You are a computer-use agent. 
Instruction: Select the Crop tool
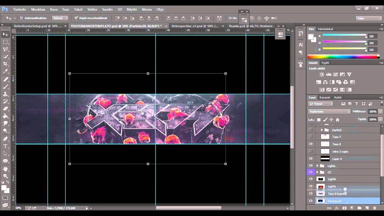point(5,64)
